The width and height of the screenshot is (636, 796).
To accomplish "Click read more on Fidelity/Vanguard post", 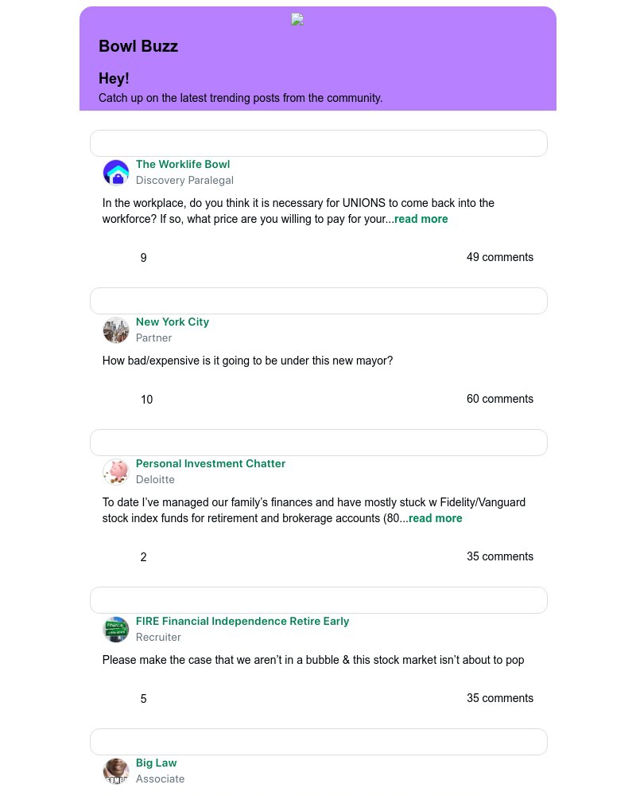I will (x=436, y=519).
